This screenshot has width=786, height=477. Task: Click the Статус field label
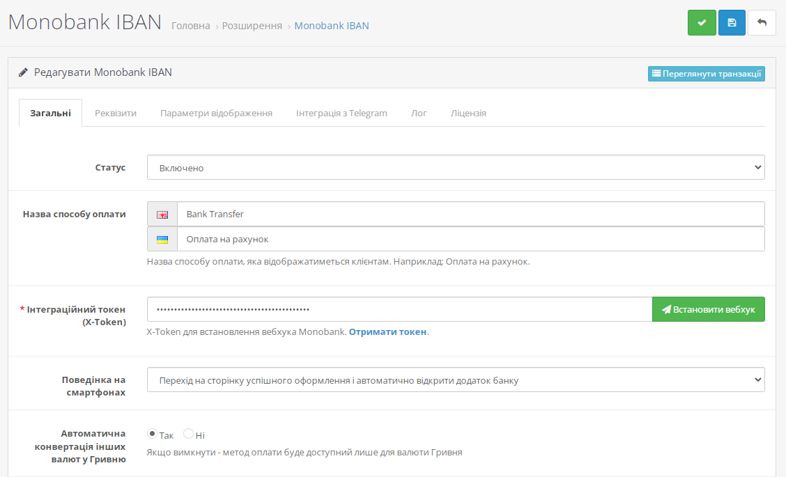pyautogui.click(x=110, y=167)
